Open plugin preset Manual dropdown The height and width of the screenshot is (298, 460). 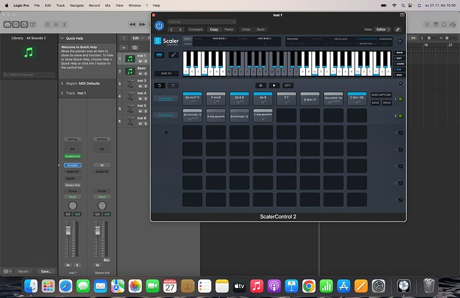pos(202,22)
